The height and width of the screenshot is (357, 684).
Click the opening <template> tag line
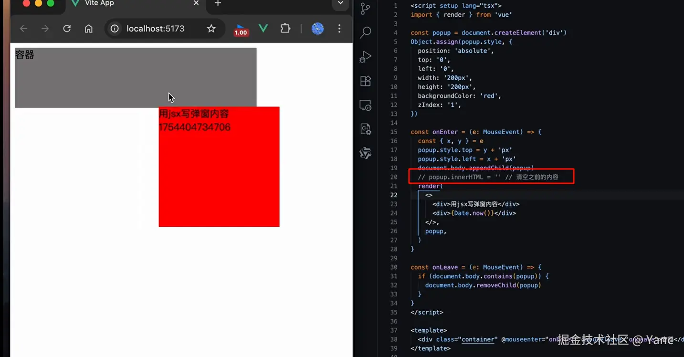tap(429, 330)
